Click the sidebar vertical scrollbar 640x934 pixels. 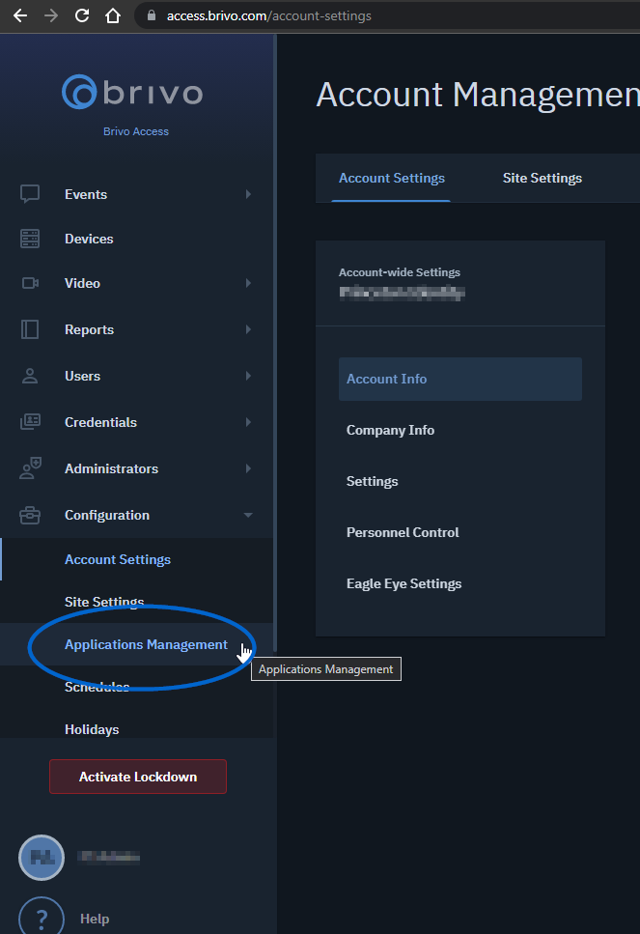coord(275,343)
